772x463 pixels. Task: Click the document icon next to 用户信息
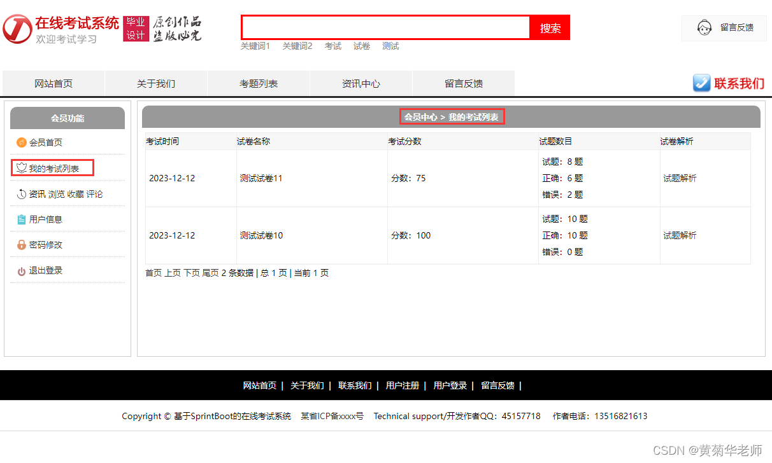(22, 219)
